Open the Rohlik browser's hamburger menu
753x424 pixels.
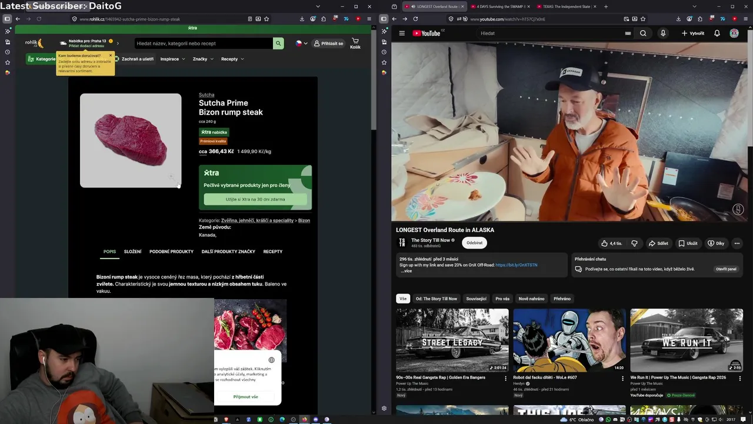369,19
